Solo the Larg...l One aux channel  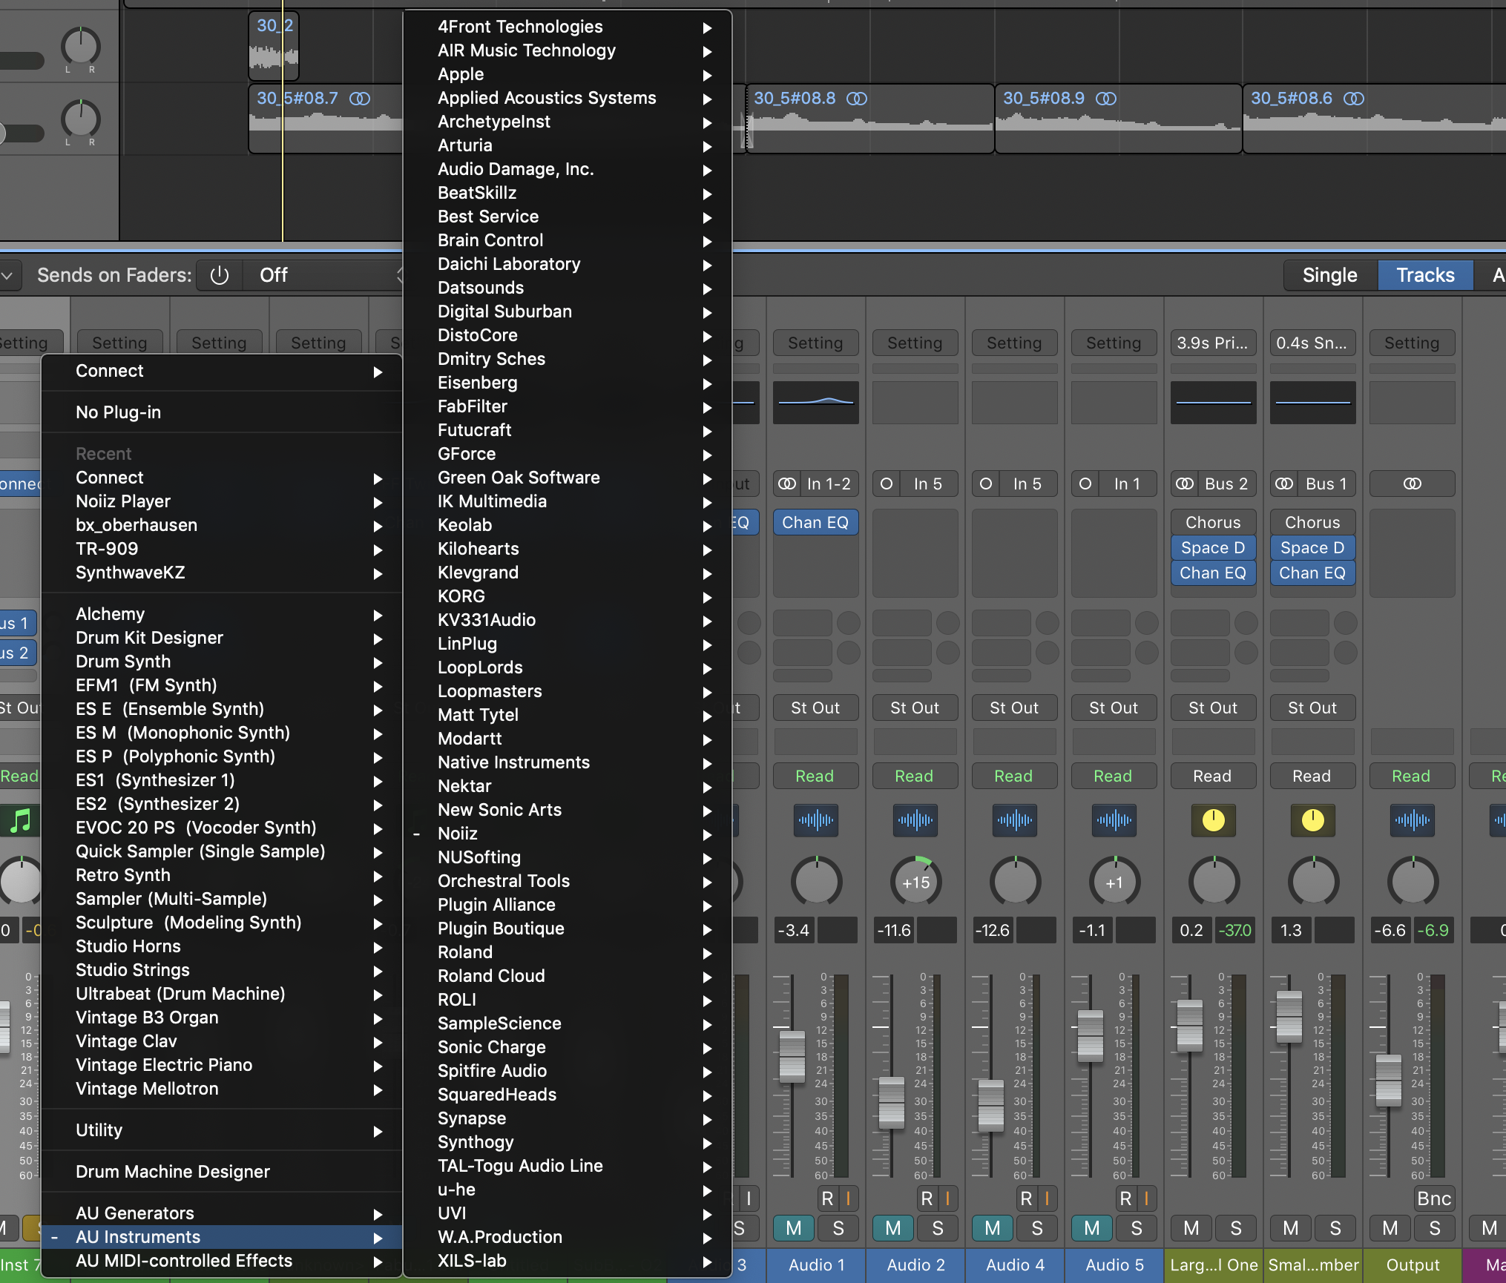tap(1236, 1229)
